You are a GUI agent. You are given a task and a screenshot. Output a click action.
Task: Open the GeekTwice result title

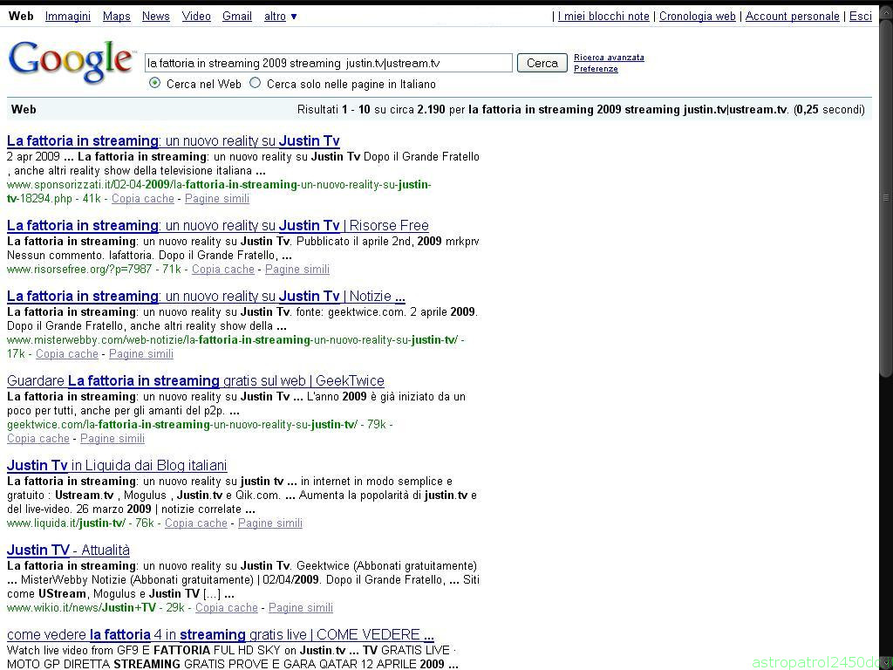[195, 381]
